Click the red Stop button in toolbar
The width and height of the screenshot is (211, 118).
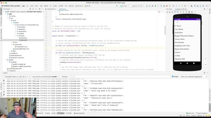tap(167, 6)
